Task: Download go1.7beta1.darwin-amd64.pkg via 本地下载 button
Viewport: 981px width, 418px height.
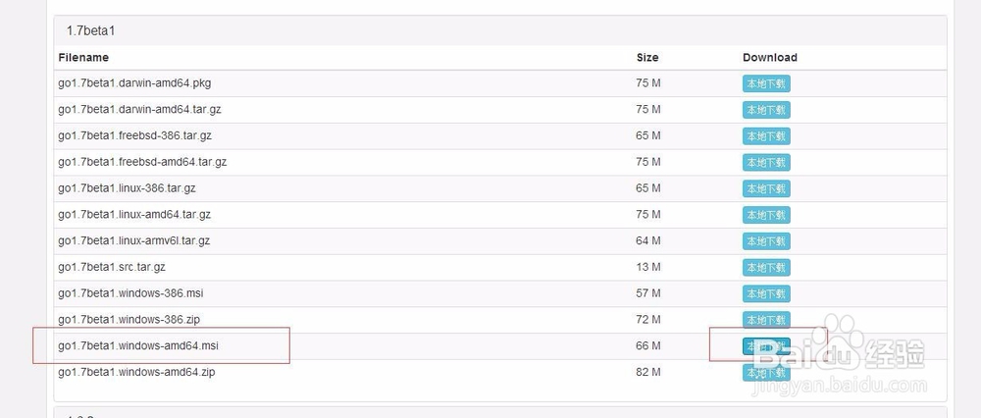Action: tap(766, 83)
